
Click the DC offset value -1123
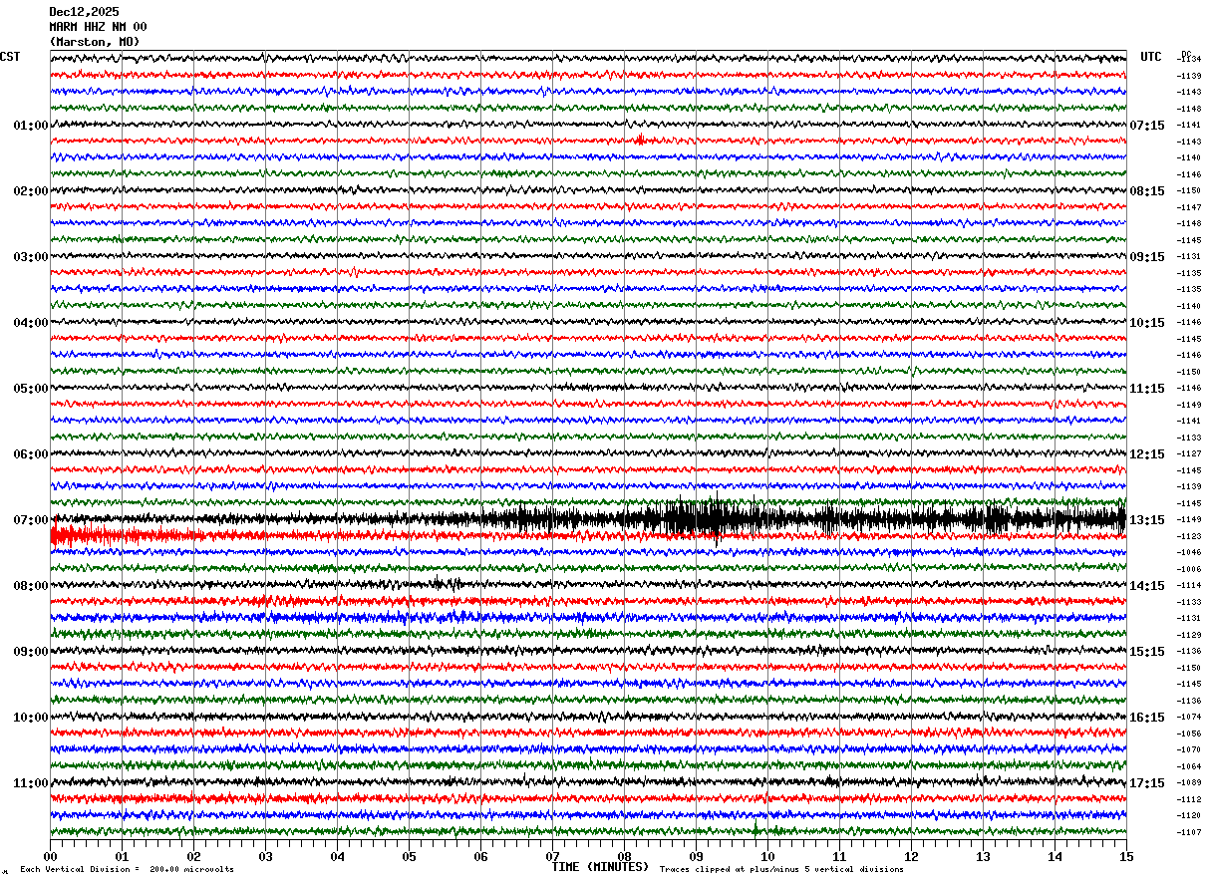[x=1188, y=536]
